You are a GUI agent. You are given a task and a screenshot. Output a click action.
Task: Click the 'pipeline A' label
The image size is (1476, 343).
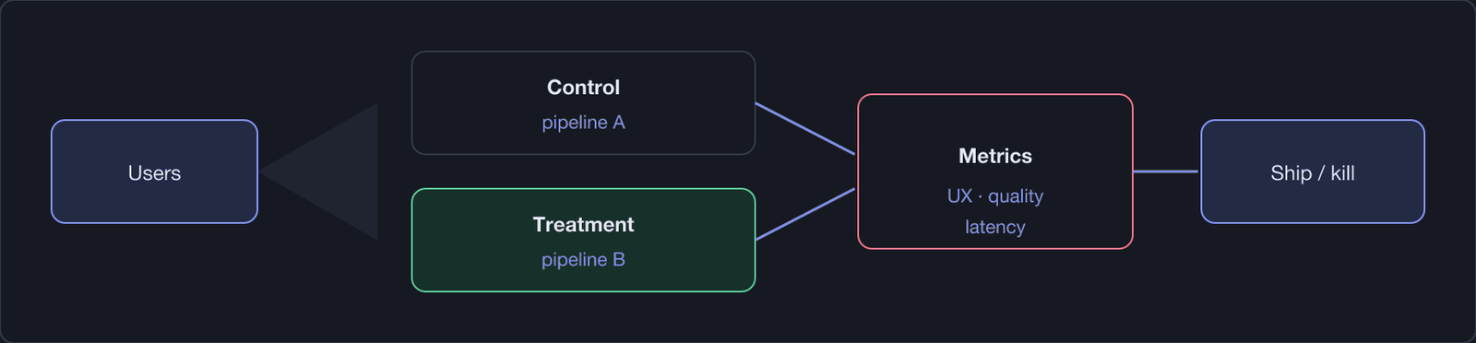(x=583, y=123)
